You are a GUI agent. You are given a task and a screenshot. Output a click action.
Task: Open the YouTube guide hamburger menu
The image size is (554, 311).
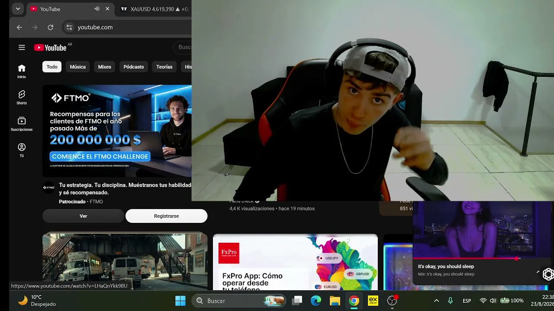[22, 48]
